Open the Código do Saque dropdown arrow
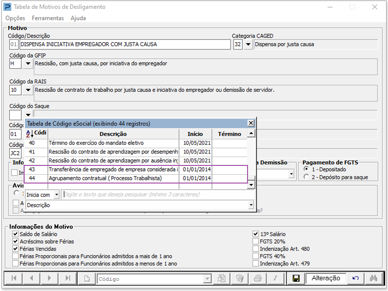This screenshot has width=388, height=291. (28, 115)
